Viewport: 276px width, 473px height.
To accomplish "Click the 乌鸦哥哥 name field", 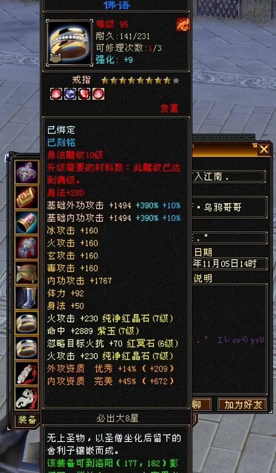I will tap(229, 208).
